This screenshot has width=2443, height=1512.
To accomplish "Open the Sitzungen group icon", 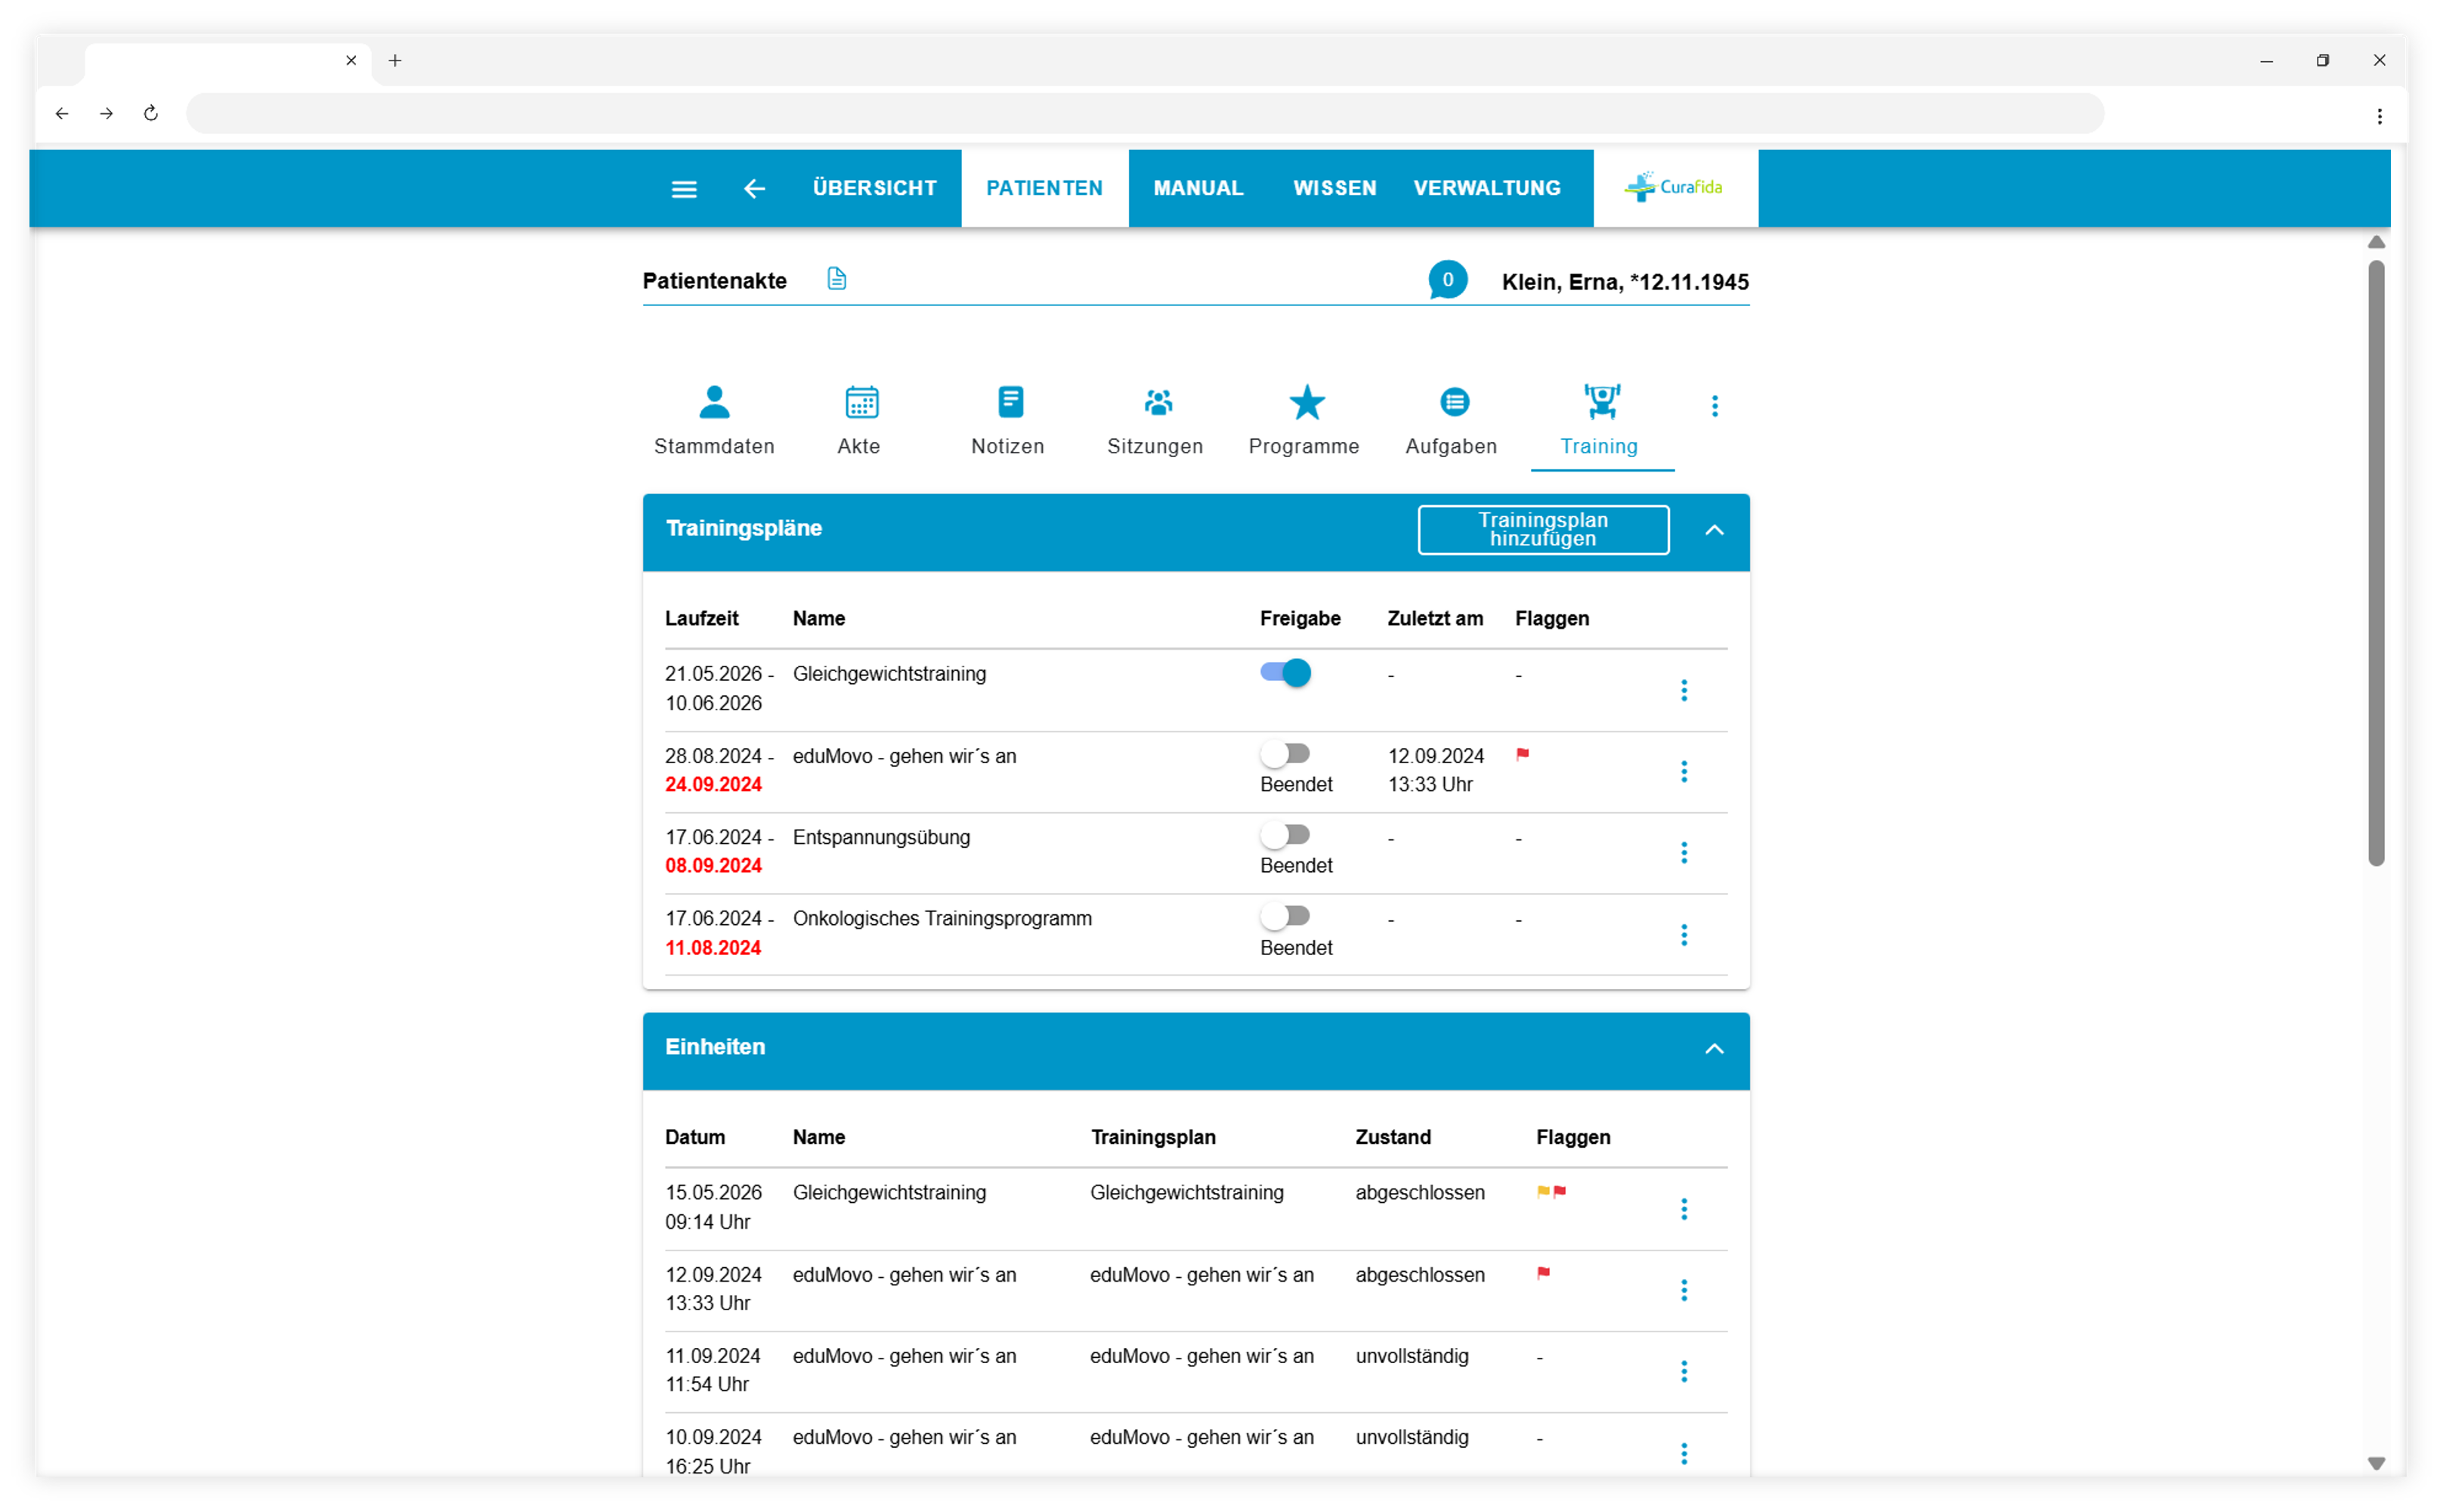I will [1158, 402].
